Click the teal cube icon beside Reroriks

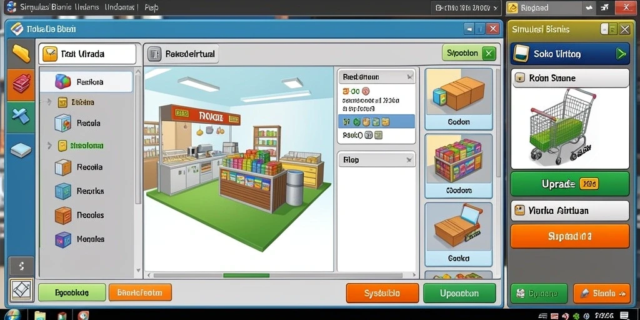tap(63, 191)
